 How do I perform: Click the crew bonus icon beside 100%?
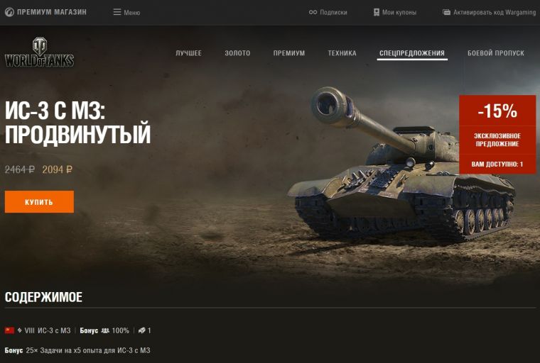click(x=105, y=330)
